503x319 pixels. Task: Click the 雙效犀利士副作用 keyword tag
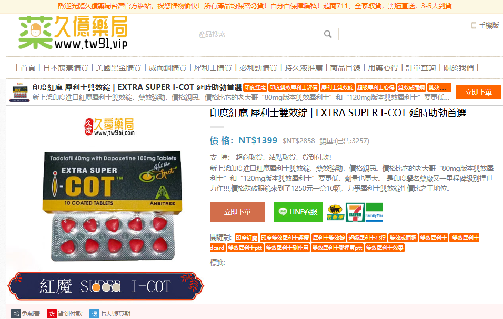point(287,248)
